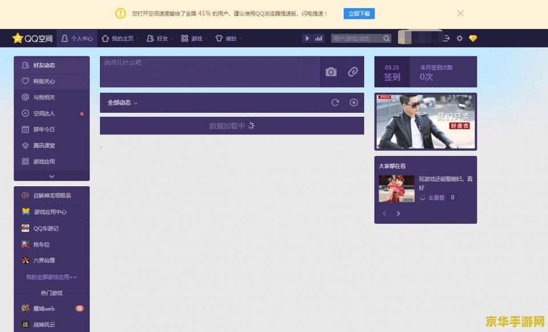The image size is (548, 332).
Task: Open the game thumbnail under 大家都在看
Action: 397,188
